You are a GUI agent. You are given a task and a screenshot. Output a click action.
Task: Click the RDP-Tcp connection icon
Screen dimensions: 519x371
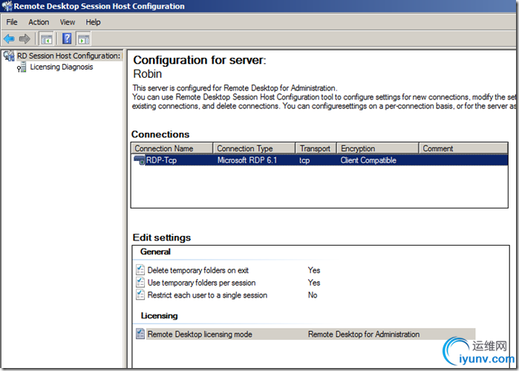pos(139,160)
